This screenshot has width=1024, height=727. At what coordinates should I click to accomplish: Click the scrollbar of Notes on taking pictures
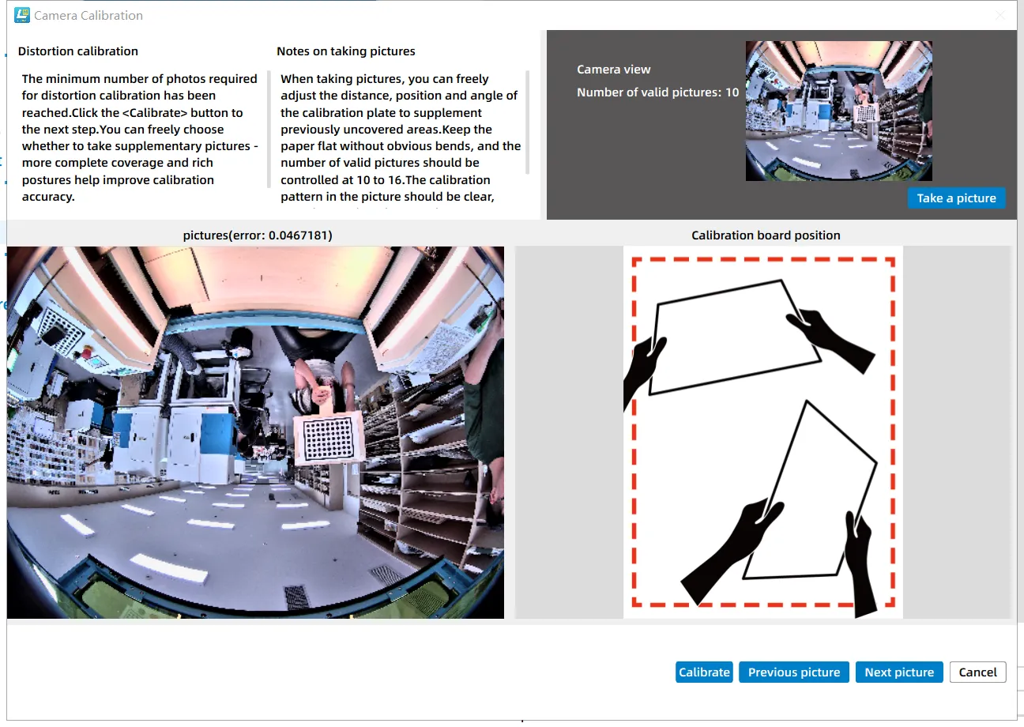(x=527, y=122)
